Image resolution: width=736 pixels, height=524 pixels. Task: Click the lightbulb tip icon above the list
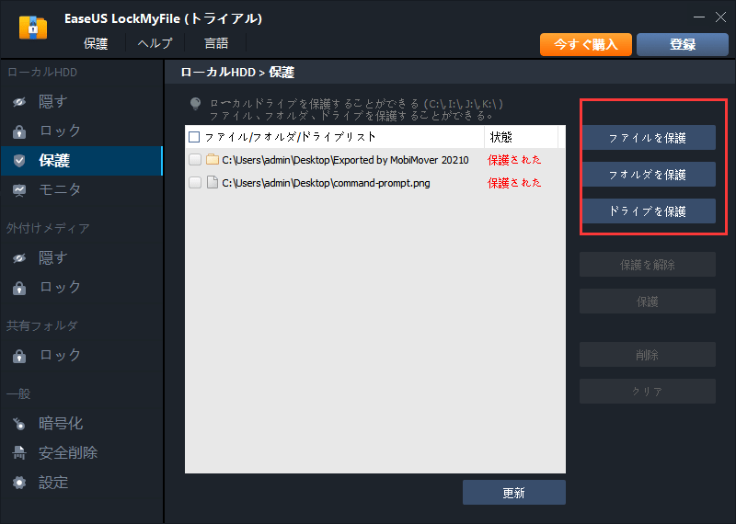coord(195,104)
